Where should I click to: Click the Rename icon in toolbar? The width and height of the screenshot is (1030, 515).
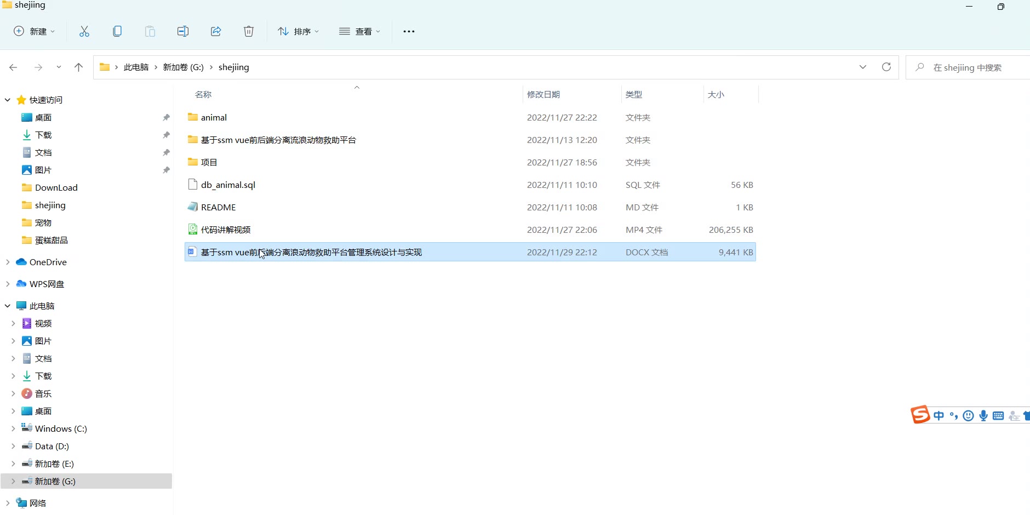point(183,31)
